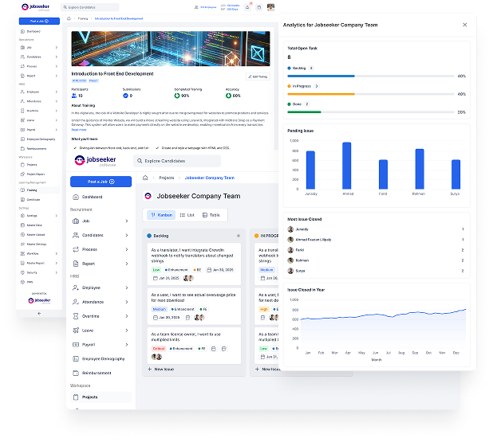Expand the Candidates submenu chevron
Image resolution: width=493 pixels, height=442 pixels.
(x=126, y=236)
